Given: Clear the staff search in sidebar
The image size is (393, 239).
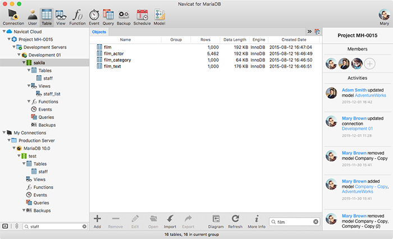Looking at the screenshot, I should (x=84, y=227).
